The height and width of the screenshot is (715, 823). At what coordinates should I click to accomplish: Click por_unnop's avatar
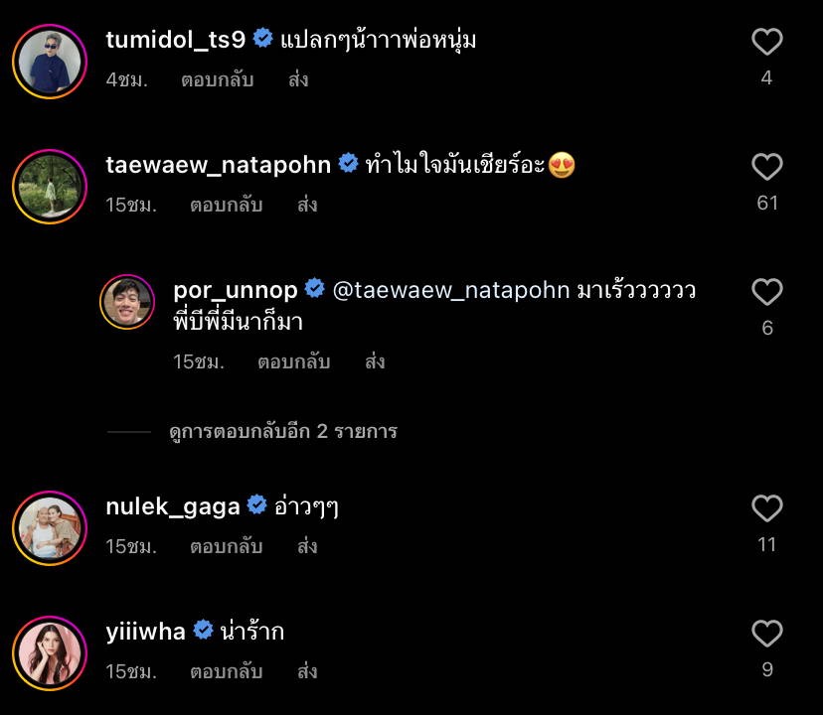tap(127, 301)
